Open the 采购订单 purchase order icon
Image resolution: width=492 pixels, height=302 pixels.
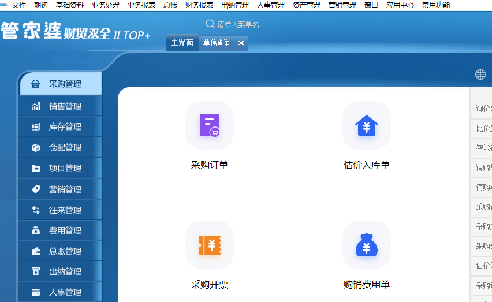209,125
